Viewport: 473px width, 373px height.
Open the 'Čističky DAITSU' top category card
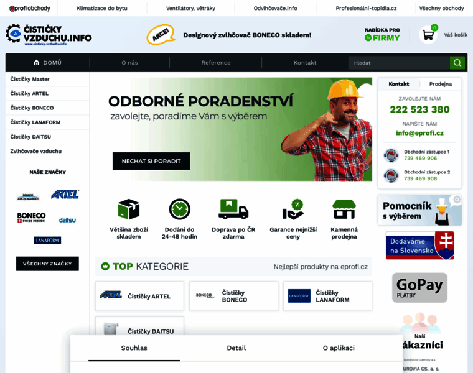click(x=139, y=326)
